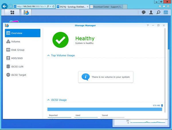
Task: Open the HDD/SSD section
Action: coord(23,58)
